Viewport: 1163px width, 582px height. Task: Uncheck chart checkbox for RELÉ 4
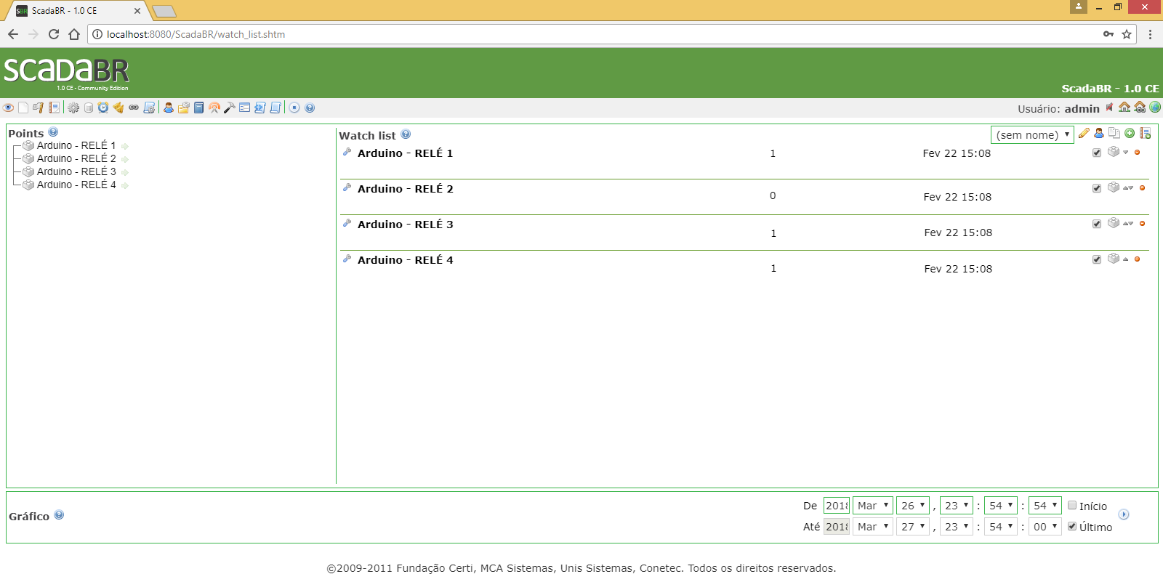click(x=1097, y=259)
